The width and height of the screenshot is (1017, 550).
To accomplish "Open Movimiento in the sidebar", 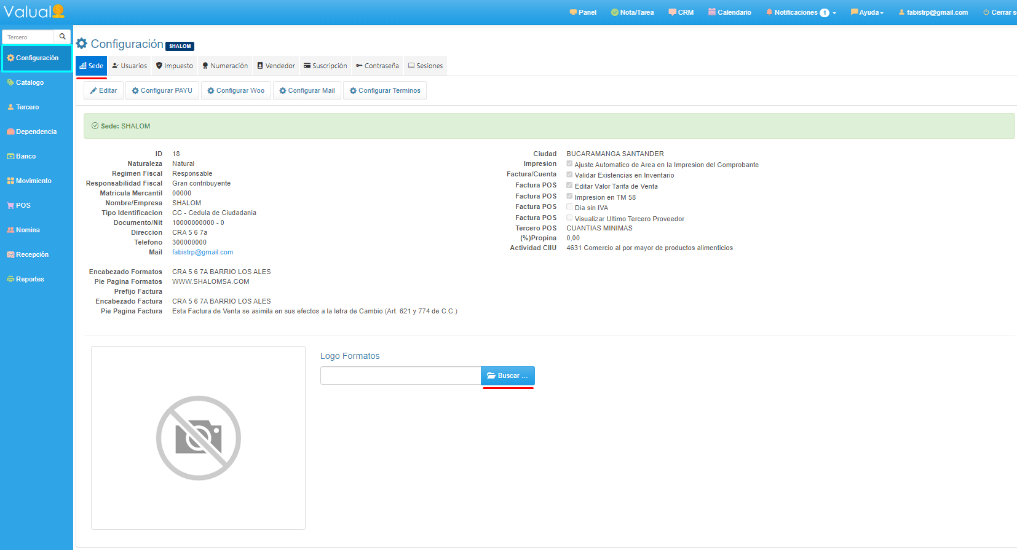I will click(33, 181).
